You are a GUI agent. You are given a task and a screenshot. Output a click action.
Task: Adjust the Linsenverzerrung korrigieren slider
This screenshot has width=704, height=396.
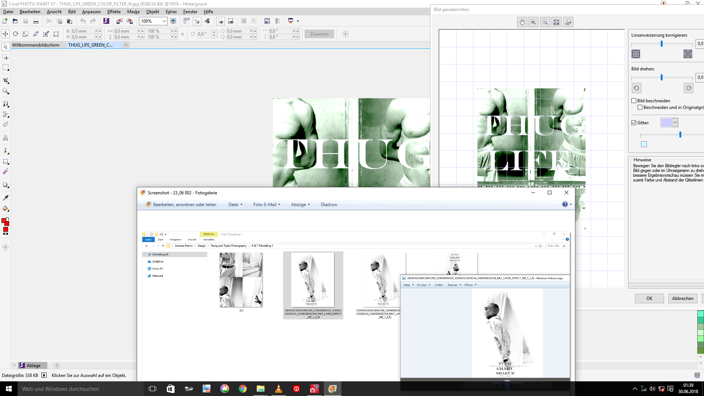click(x=661, y=44)
